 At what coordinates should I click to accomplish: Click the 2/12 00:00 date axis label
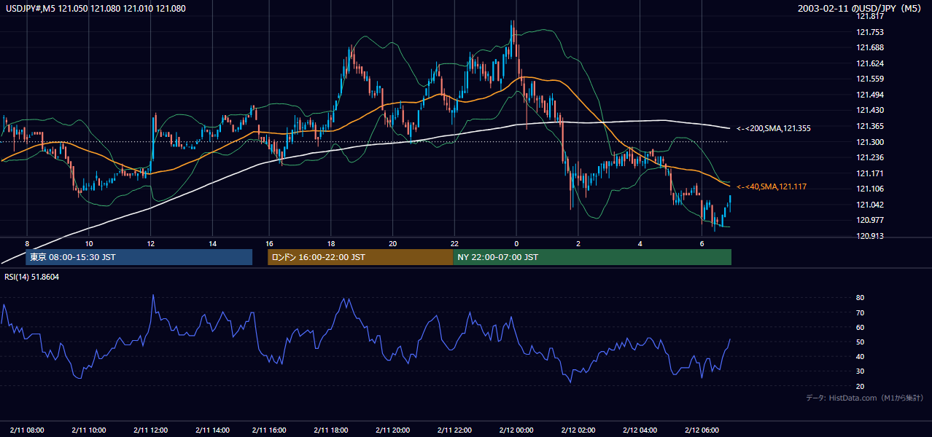point(516,430)
